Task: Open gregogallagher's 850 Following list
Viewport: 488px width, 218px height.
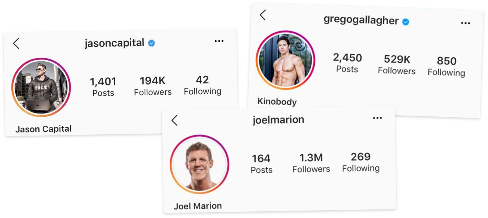Action: 446,66
